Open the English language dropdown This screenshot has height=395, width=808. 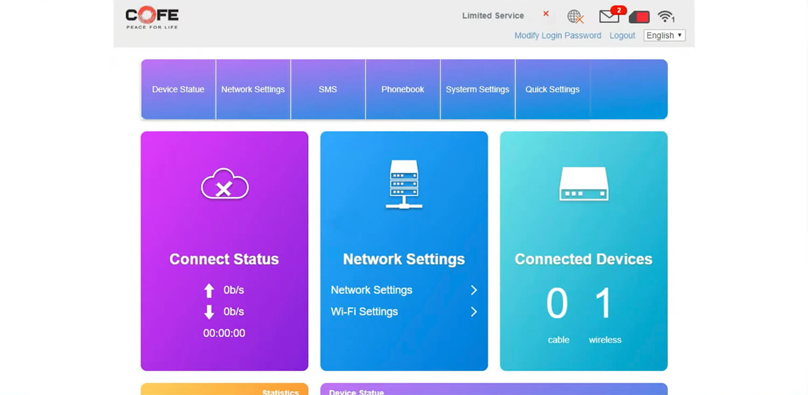[664, 36]
